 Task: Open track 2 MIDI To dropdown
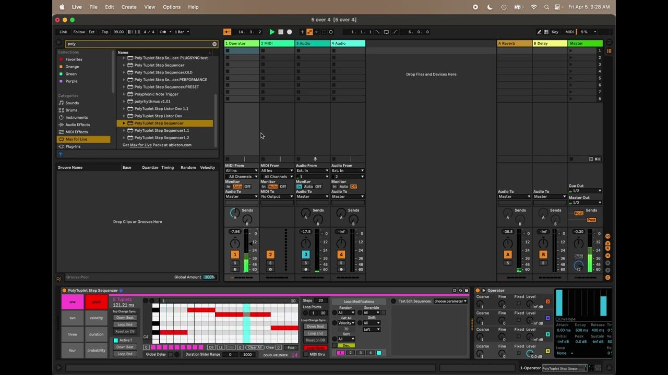pos(277,196)
